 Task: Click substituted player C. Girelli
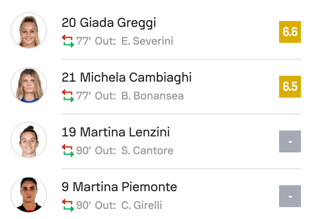(x=141, y=206)
